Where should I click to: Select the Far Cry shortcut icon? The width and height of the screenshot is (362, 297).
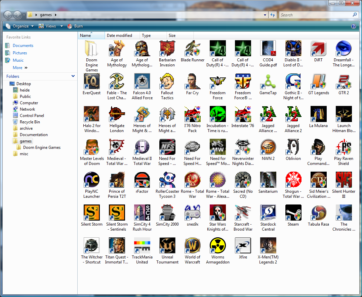tap(193, 81)
